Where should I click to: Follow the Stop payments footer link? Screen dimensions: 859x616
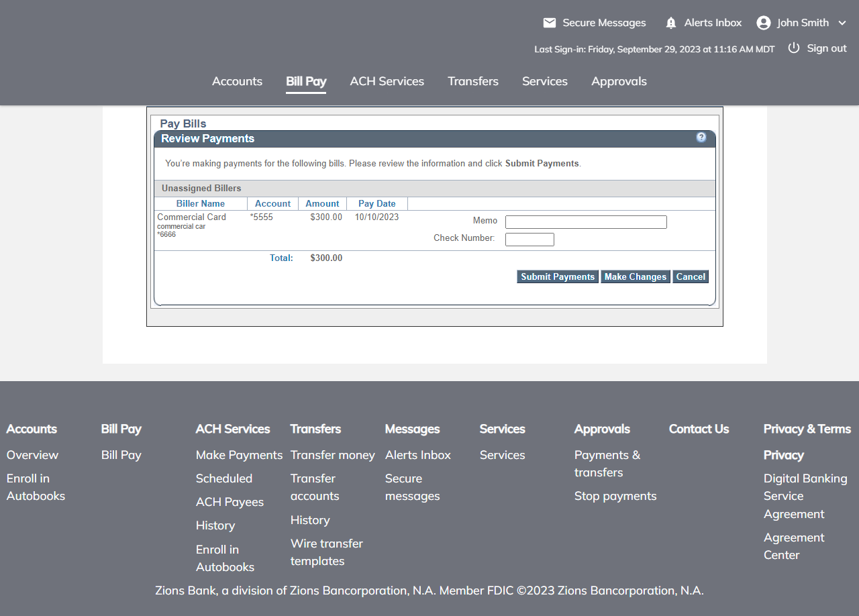pos(615,496)
